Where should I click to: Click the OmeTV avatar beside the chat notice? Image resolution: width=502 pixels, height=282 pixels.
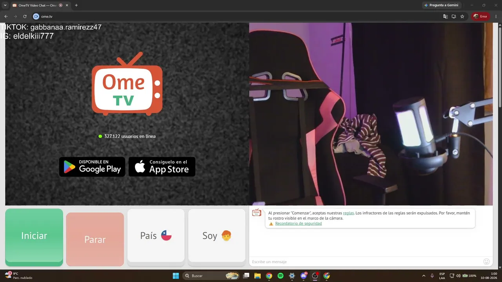[256, 213]
